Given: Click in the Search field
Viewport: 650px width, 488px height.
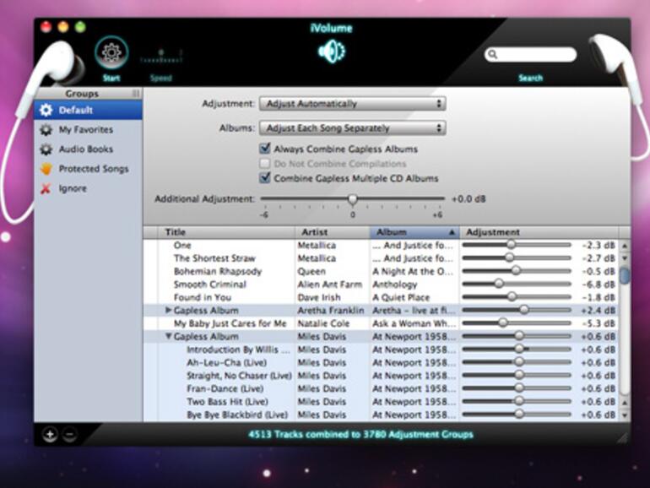Looking at the screenshot, I should point(537,55).
